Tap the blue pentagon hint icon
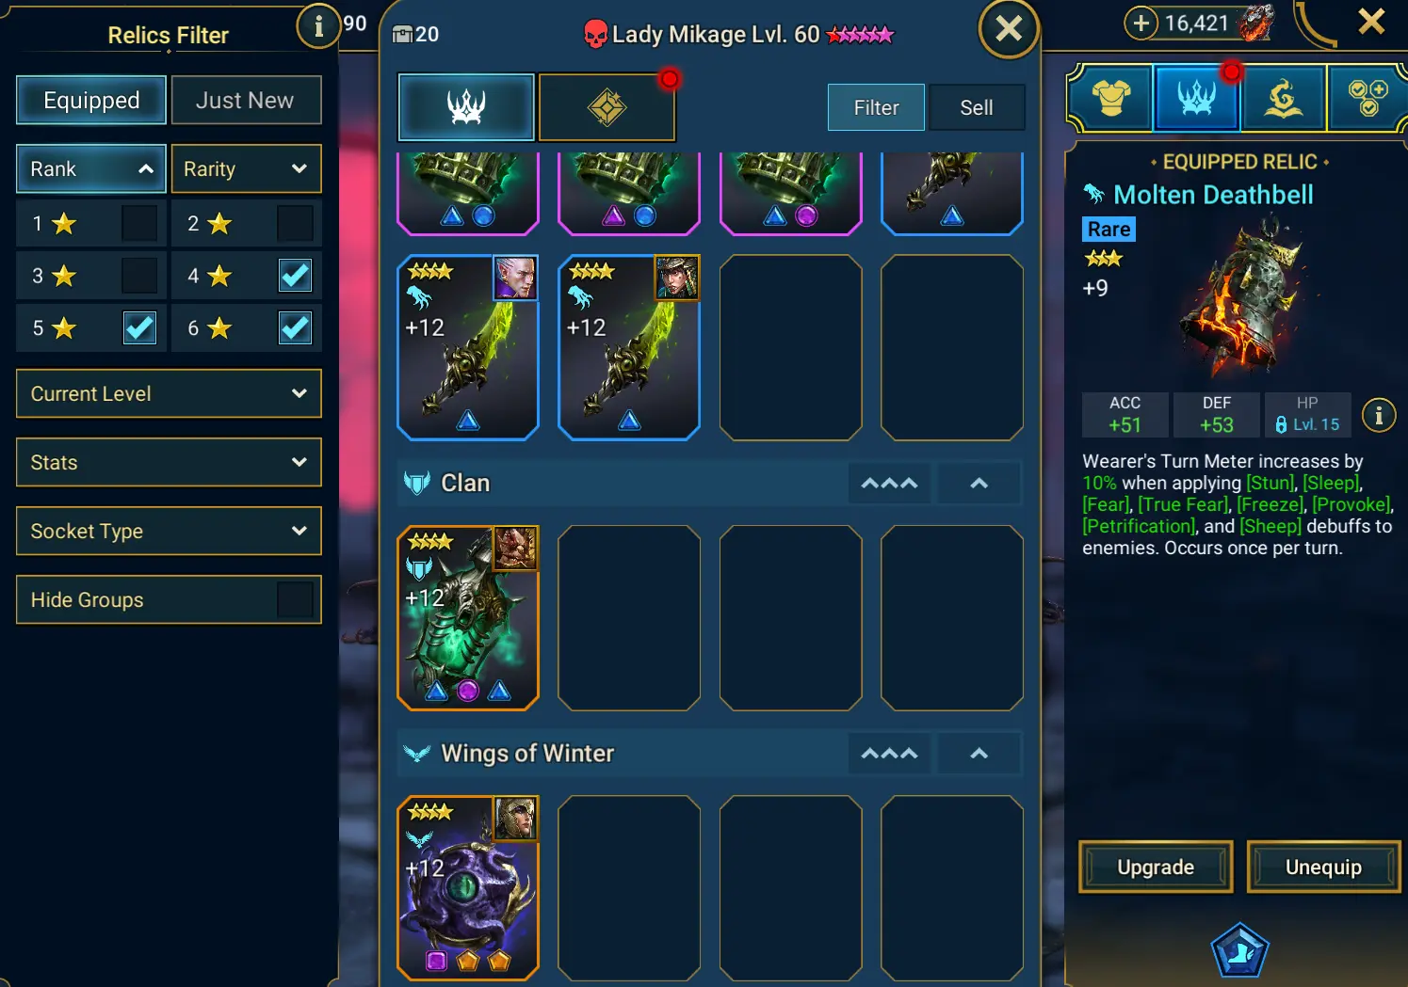1408x987 pixels. pyautogui.click(x=1240, y=950)
